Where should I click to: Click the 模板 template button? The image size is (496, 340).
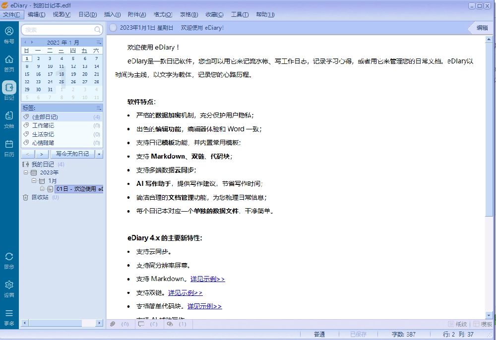tap(483, 324)
